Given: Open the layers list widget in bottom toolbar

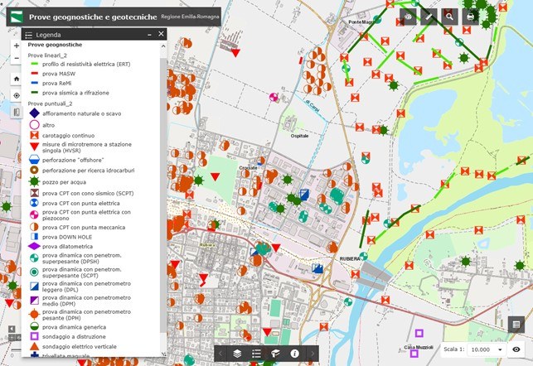Looking at the screenshot, I should click(237, 354).
